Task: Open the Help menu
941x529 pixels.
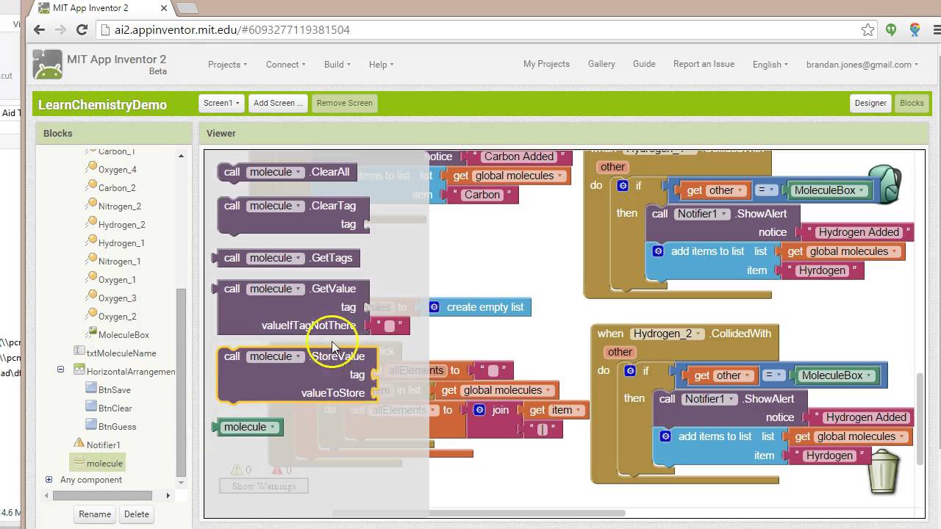Action: click(x=381, y=65)
